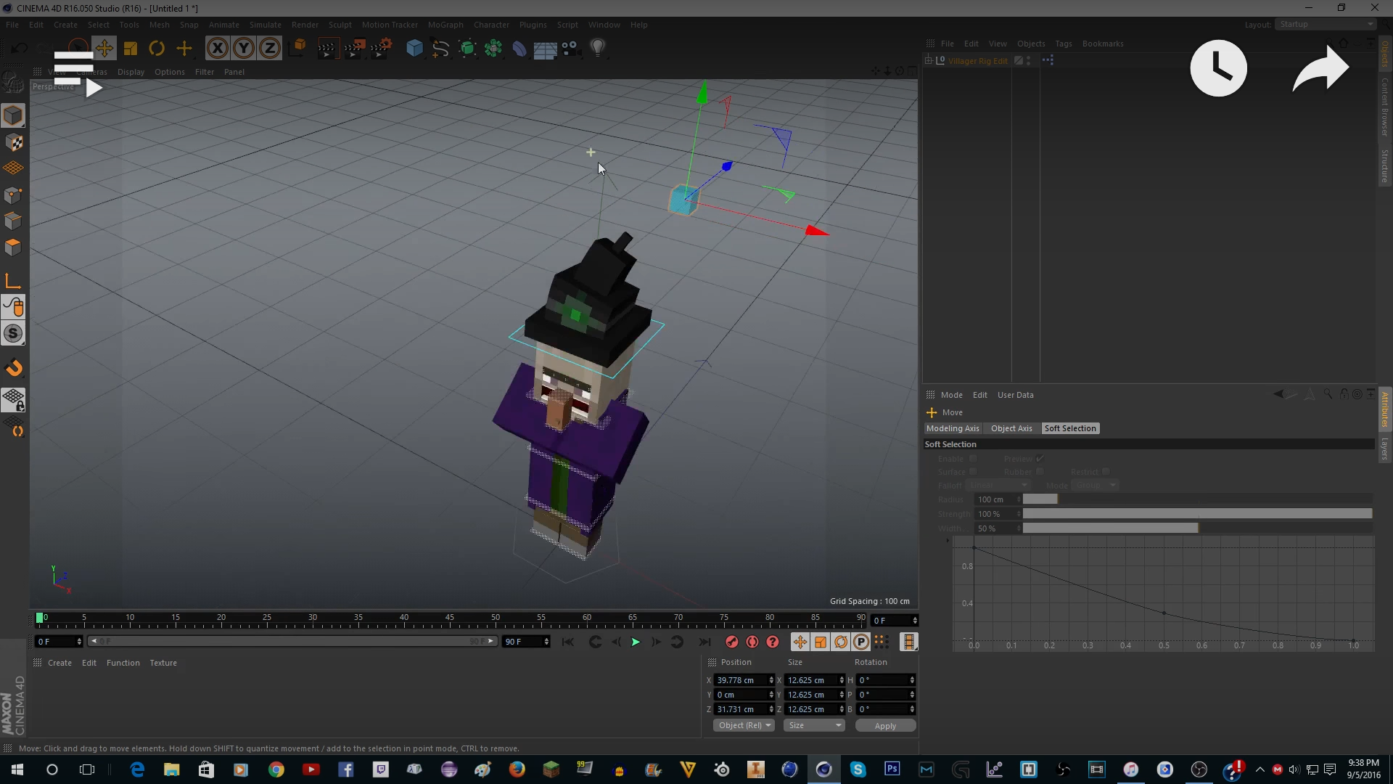Open the Object (Rel) coordinate dropdown

coord(744,725)
